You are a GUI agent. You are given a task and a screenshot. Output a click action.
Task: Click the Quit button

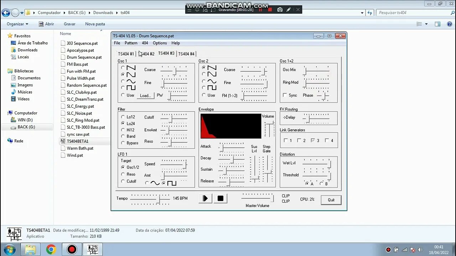click(x=331, y=200)
